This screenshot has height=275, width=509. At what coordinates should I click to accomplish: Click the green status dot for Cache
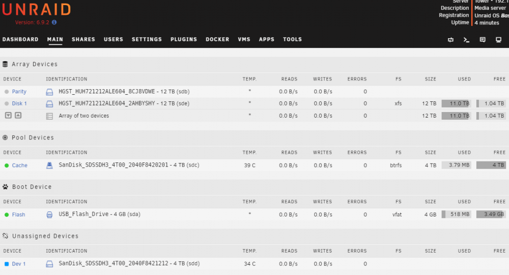click(7, 166)
